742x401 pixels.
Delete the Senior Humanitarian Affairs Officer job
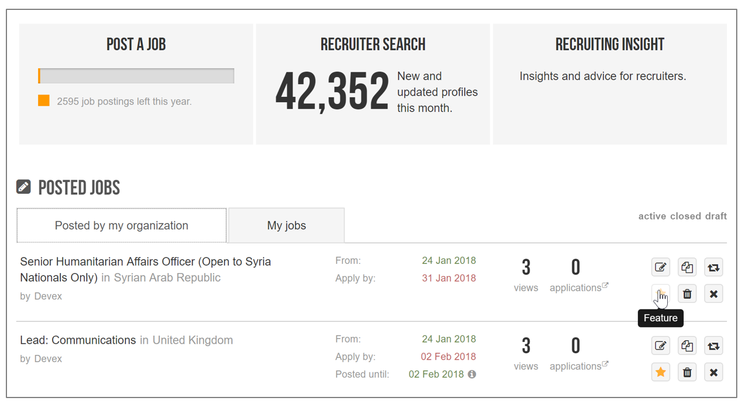pos(687,294)
